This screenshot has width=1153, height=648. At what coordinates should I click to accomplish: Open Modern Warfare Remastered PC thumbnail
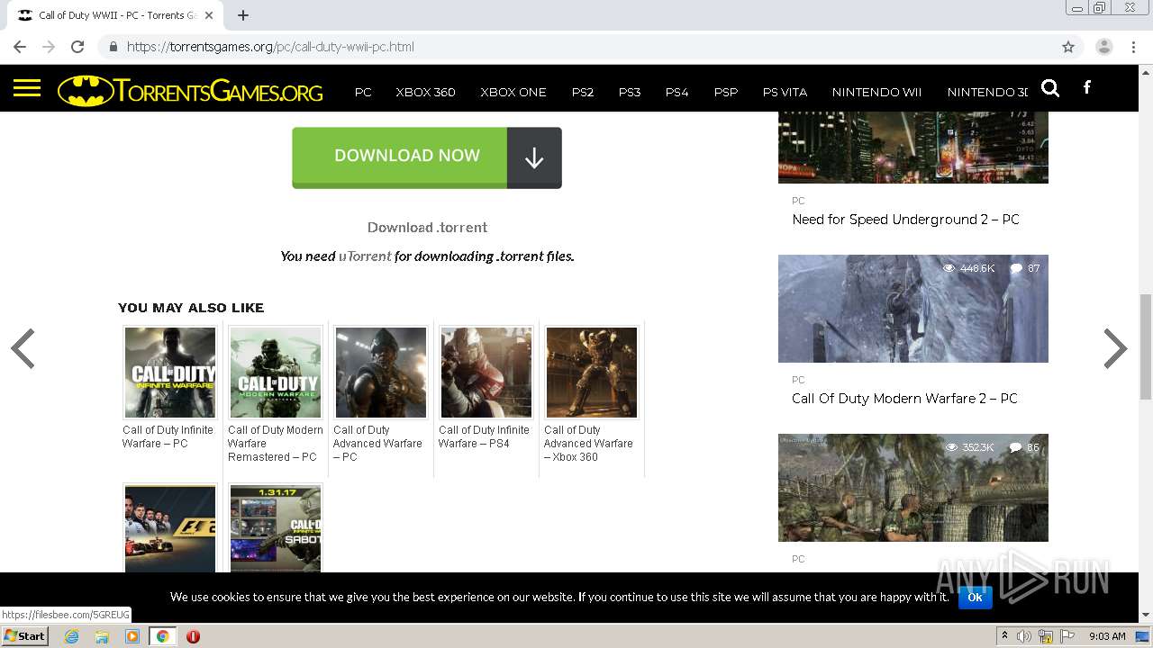pyautogui.click(x=276, y=373)
